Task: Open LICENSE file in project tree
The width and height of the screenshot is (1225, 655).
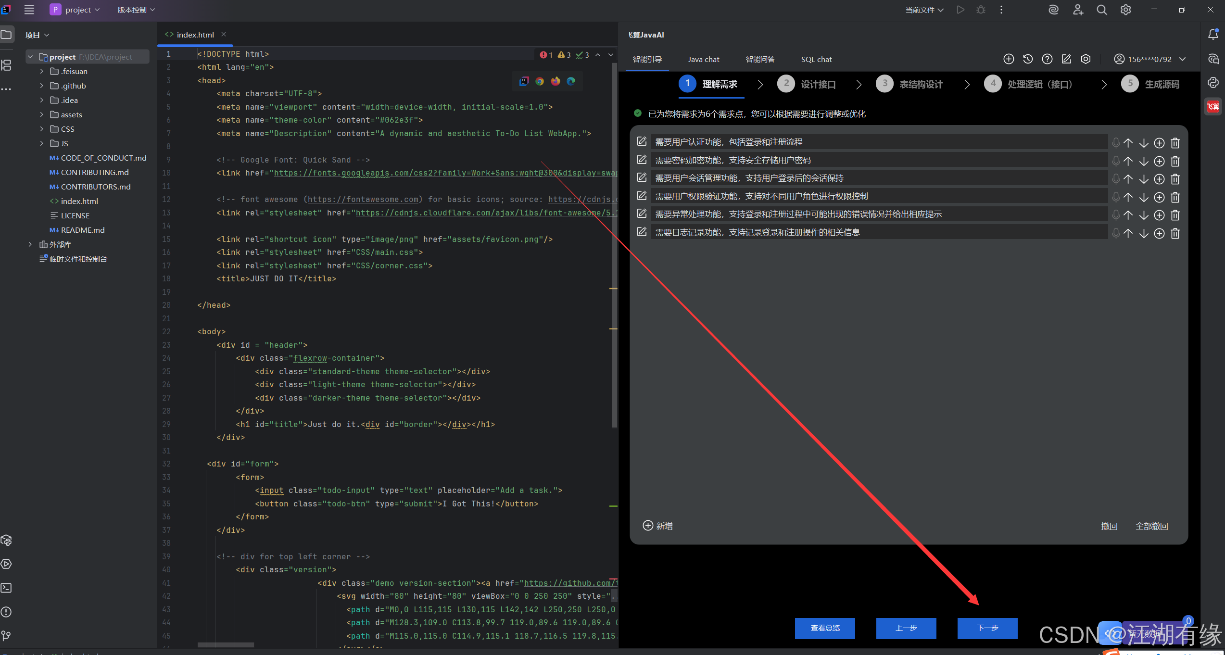Action: coord(75,215)
